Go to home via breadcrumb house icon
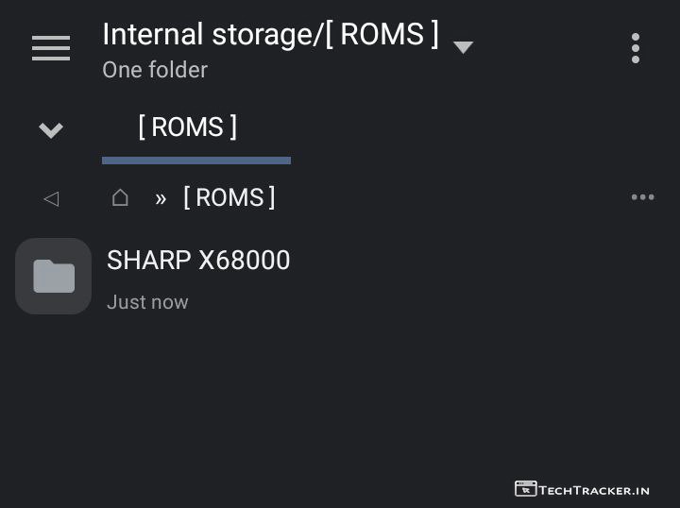 (x=120, y=197)
